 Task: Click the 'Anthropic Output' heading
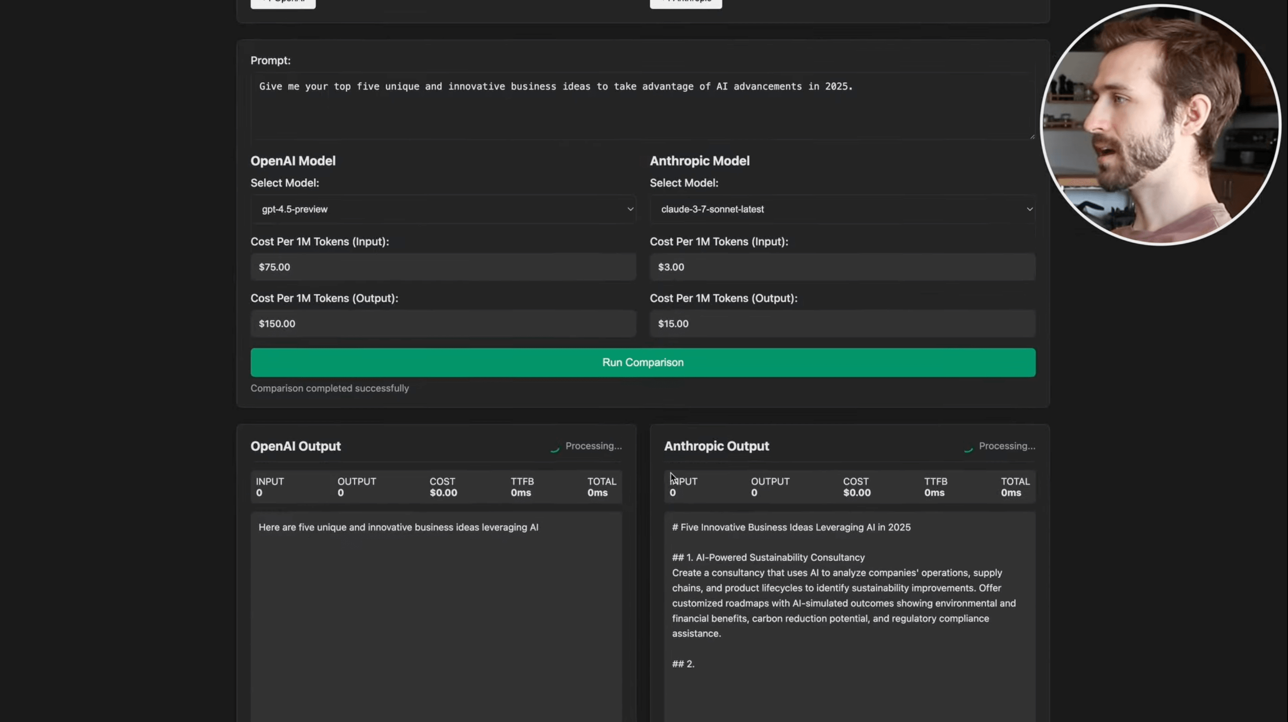tap(716, 446)
